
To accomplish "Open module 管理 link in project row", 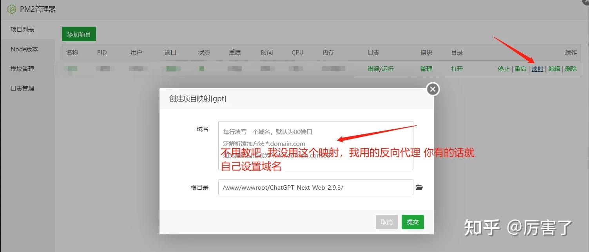I will 426,69.
